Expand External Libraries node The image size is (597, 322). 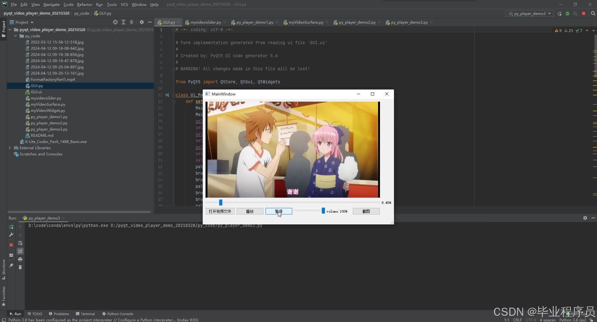(x=10, y=148)
